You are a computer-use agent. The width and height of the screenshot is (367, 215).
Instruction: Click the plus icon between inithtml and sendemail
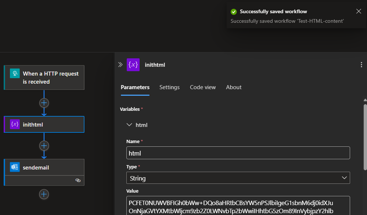coord(44,146)
